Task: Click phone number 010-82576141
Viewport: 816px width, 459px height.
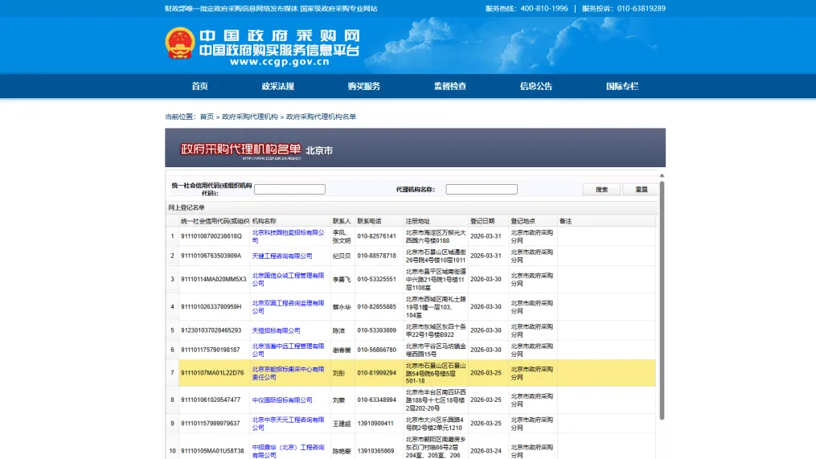Action: (377, 236)
